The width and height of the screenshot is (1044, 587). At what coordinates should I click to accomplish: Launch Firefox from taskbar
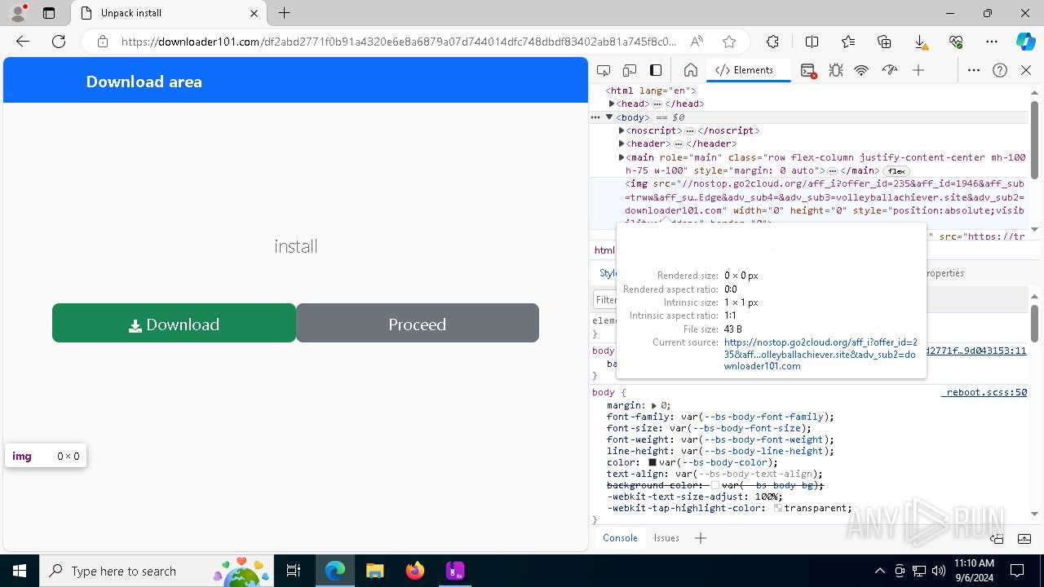[x=415, y=571]
